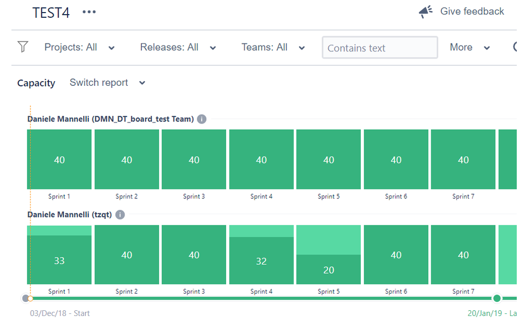Click Sprint 4 label under tzqt row

pos(262,291)
